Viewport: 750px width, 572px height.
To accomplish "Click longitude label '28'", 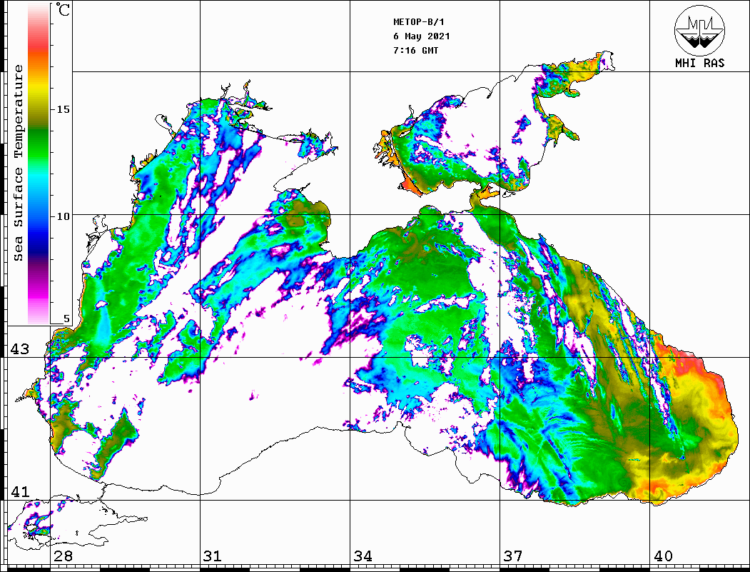I will [63, 556].
